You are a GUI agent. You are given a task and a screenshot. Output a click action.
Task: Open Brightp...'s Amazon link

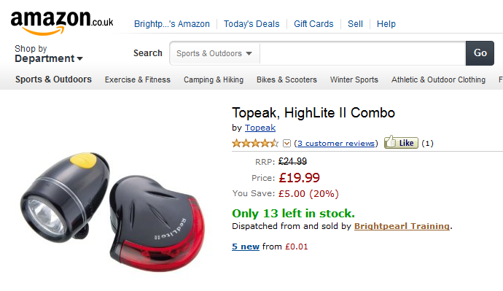[x=171, y=24]
